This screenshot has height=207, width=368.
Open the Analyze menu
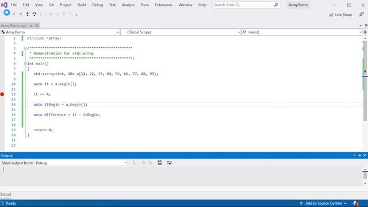click(128, 5)
